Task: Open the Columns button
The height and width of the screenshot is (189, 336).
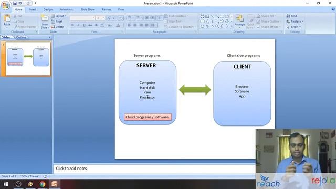Action: coord(153,25)
